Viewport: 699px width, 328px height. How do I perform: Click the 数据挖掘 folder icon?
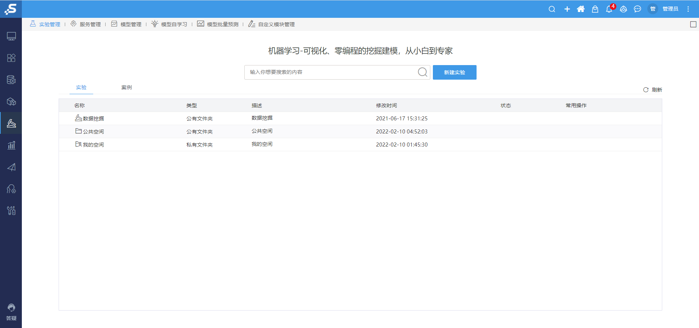tap(78, 118)
